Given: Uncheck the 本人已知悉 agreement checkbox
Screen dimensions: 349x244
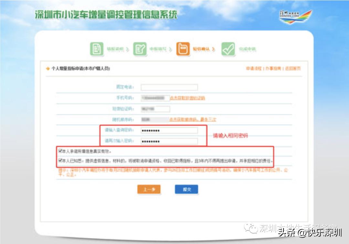Looking at the screenshot, I should click(60, 159).
